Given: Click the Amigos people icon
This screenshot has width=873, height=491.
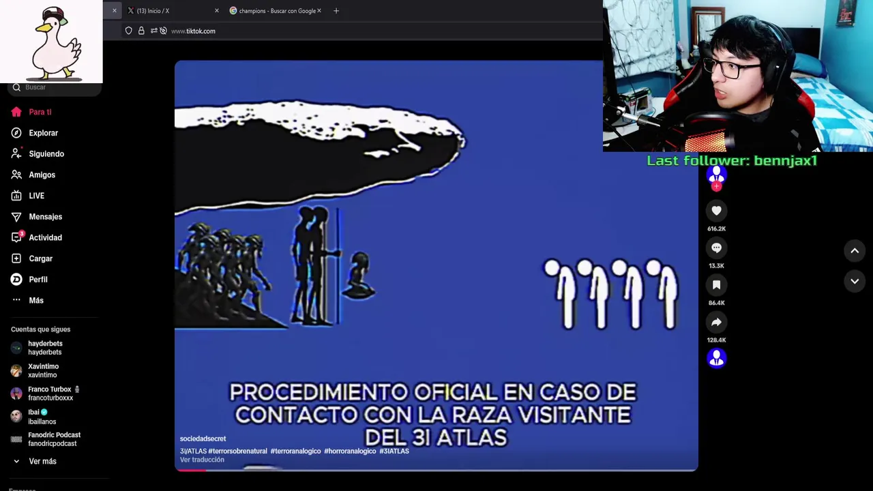Looking at the screenshot, I should point(16,175).
